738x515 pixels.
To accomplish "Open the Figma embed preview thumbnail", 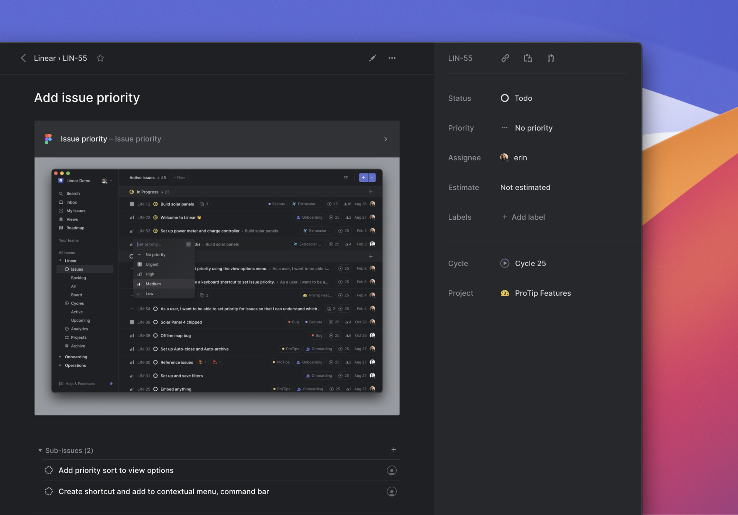I will [x=217, y=286].
